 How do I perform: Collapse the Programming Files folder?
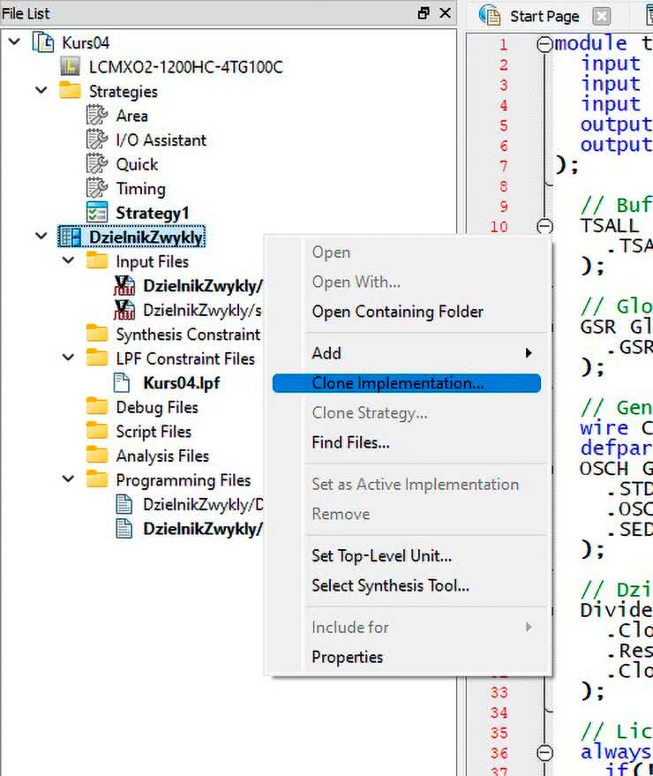pyautogui.click(x=69, y=480)
